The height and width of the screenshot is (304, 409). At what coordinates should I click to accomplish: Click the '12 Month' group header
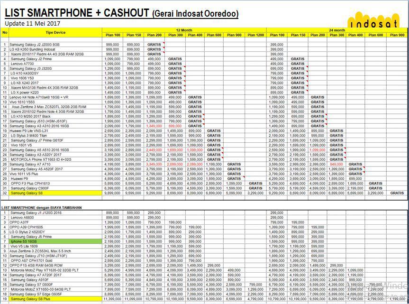(184, 30)
